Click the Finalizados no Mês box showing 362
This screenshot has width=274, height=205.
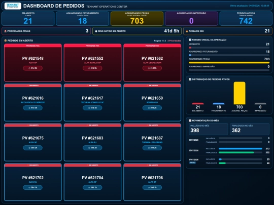tap(250, 129)
